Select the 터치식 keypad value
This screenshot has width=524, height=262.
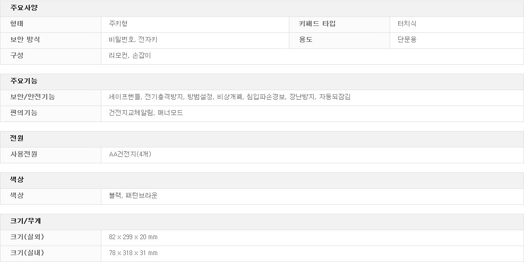coord(407,24)
